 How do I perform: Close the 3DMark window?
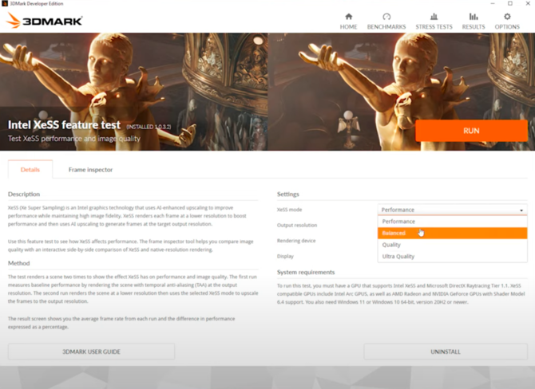point(528,3)
